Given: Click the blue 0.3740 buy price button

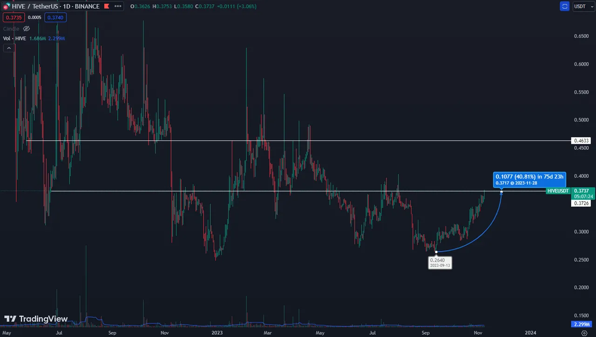Looking at the screenshot, I should click(x=55, y=18).
